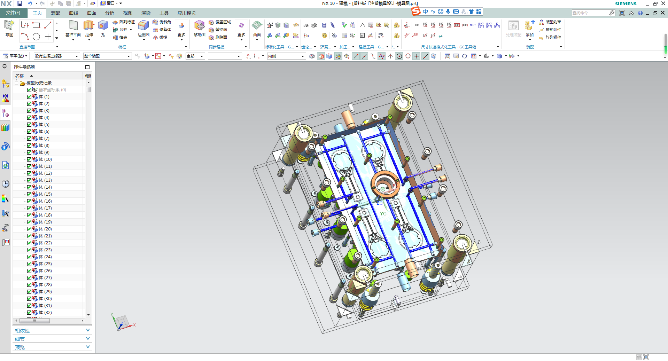
Task: Switch to the 分析 ribbon tab
Action: tap(110, 13)
